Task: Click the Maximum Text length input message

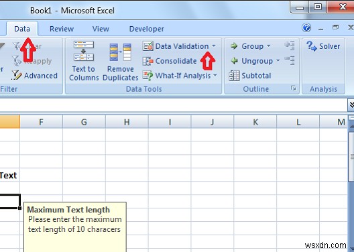Action: point(75,227)
